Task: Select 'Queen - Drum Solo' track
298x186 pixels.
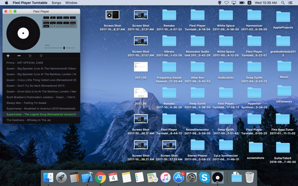Action: 41,91
